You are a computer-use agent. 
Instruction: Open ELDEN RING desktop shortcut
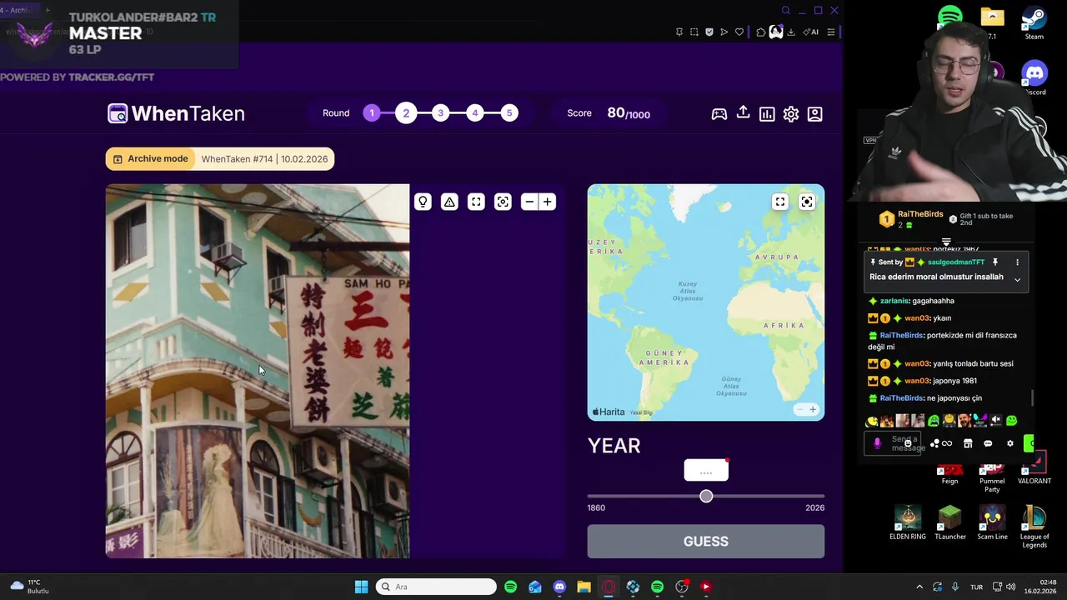point(908,522)
